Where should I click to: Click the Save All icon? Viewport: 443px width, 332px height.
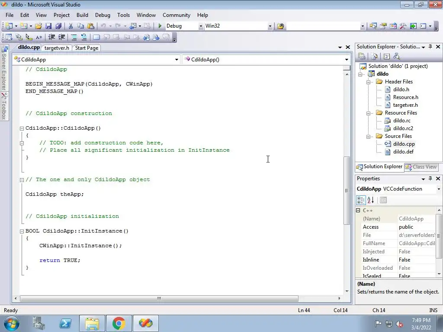pos(58,26)
